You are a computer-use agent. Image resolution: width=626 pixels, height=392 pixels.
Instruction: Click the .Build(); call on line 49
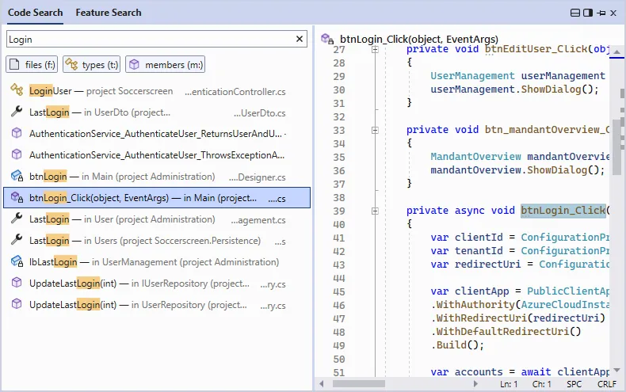click(x=457, y=345)
